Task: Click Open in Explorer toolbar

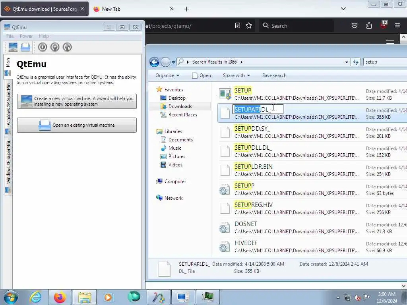Action: point(202,75)
